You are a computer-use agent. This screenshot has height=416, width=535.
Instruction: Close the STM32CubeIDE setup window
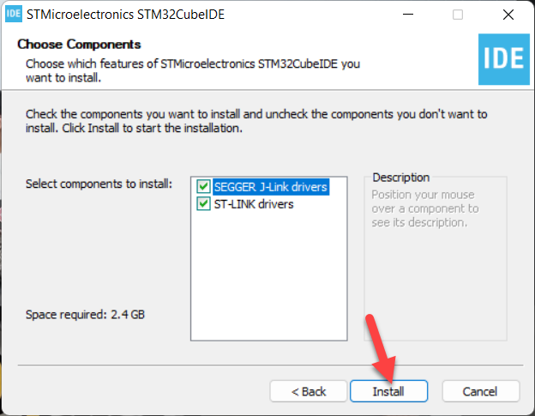click(x=508, y=15)
